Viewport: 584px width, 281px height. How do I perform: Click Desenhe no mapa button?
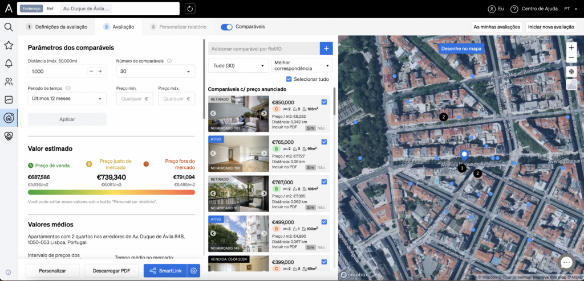tap(461, 48)
